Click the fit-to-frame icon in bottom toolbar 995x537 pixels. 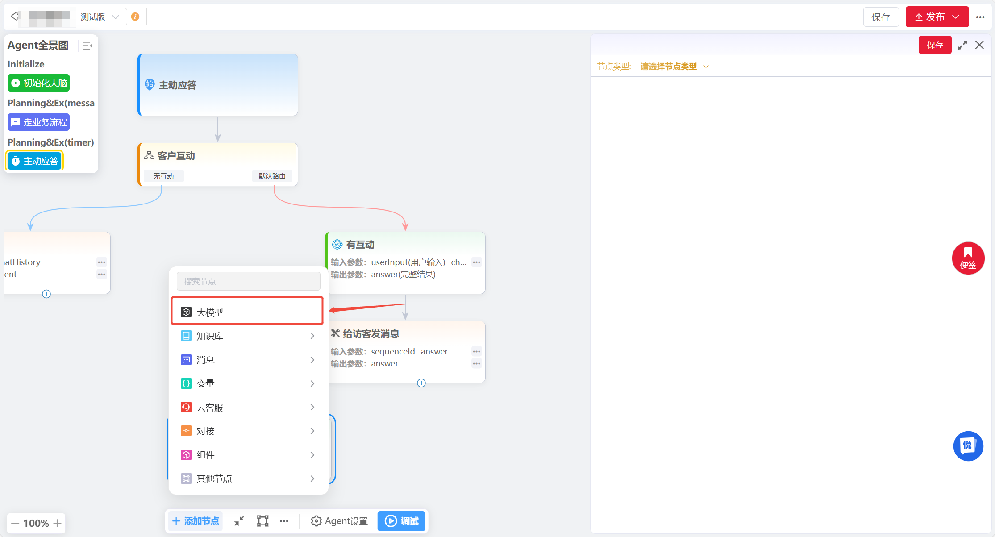(262, 521)
